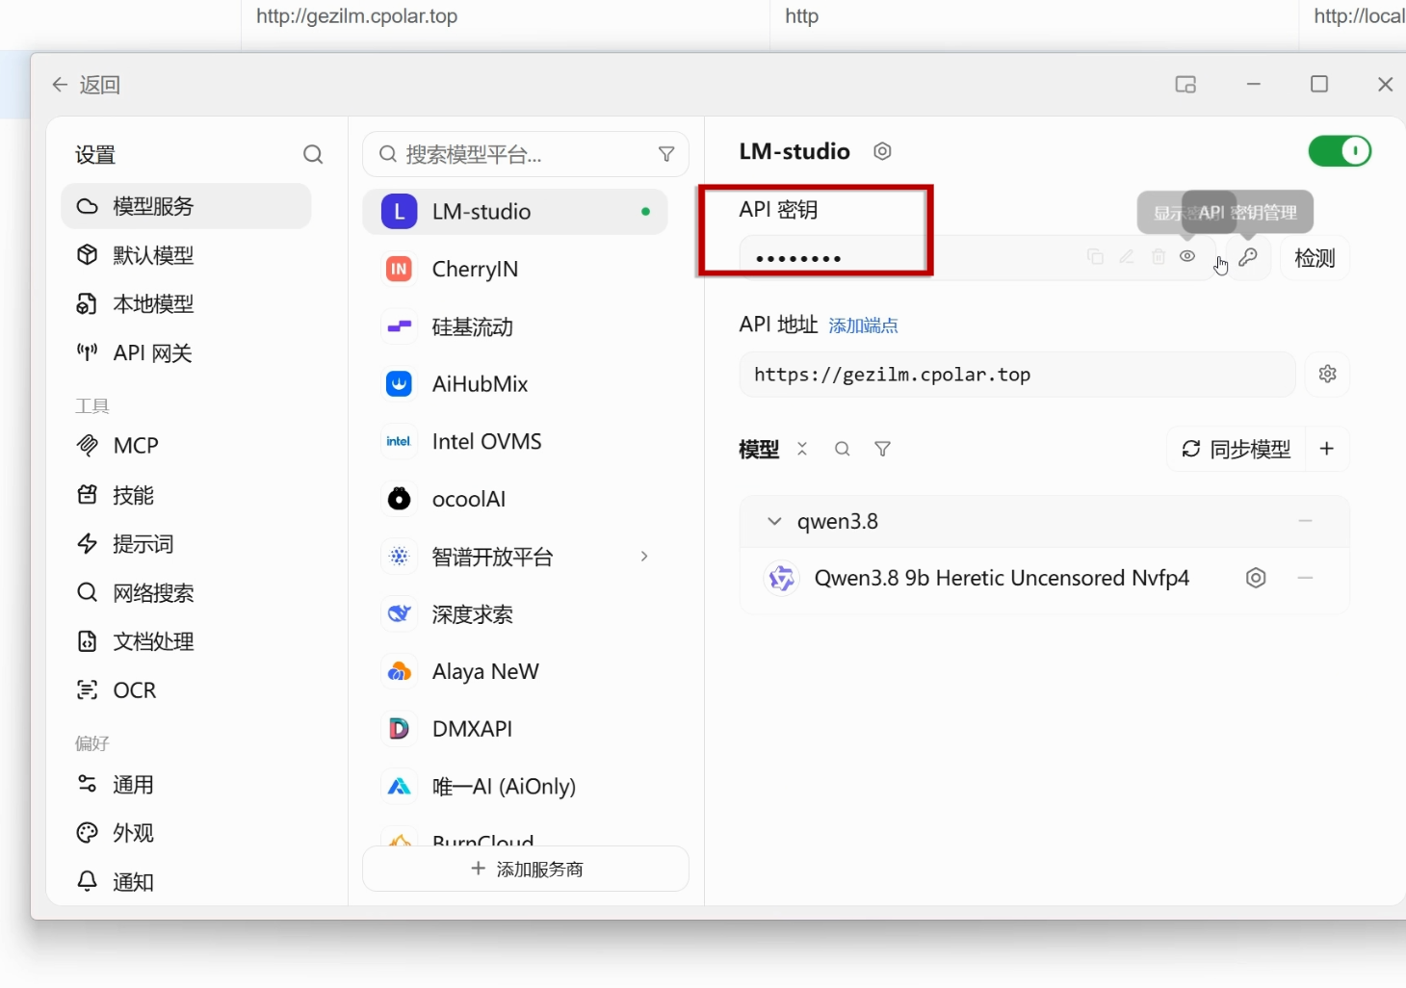The width and height of the screenshot is (1406, 988).
Task: Open the API key manager key icon
Action: [x=1248, y=257]
